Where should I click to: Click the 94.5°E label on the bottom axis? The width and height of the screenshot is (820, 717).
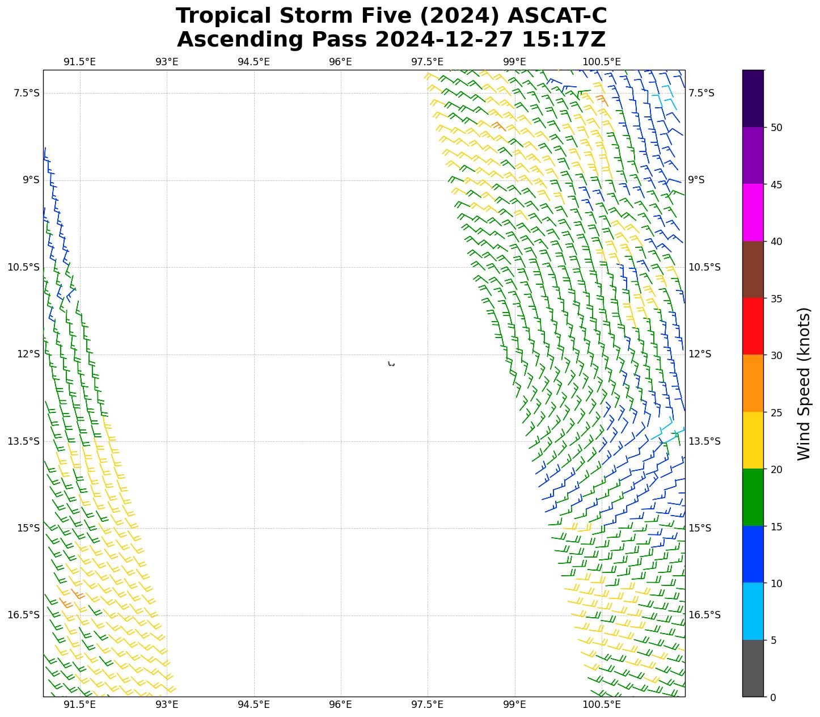253,705
